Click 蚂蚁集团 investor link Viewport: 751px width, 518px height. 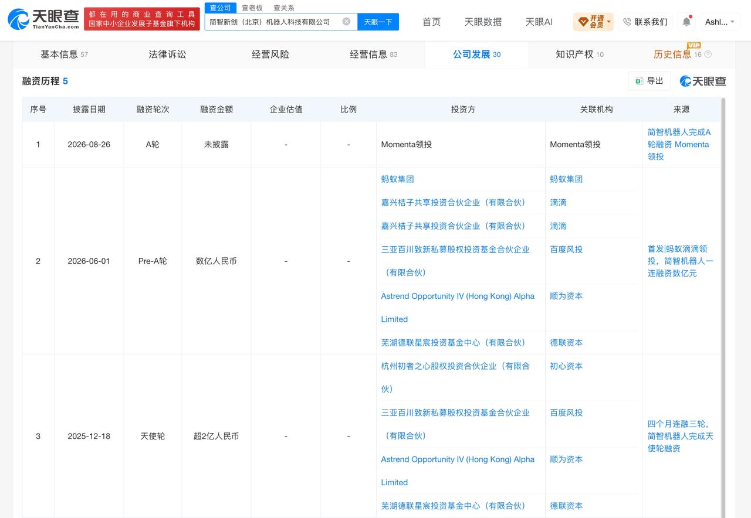[397, 179]
